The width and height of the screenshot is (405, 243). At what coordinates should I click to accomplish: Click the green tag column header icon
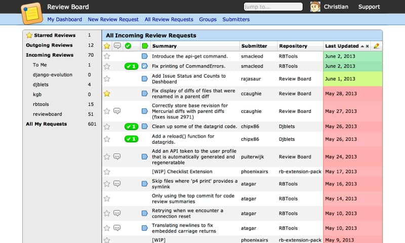[145, 46]
